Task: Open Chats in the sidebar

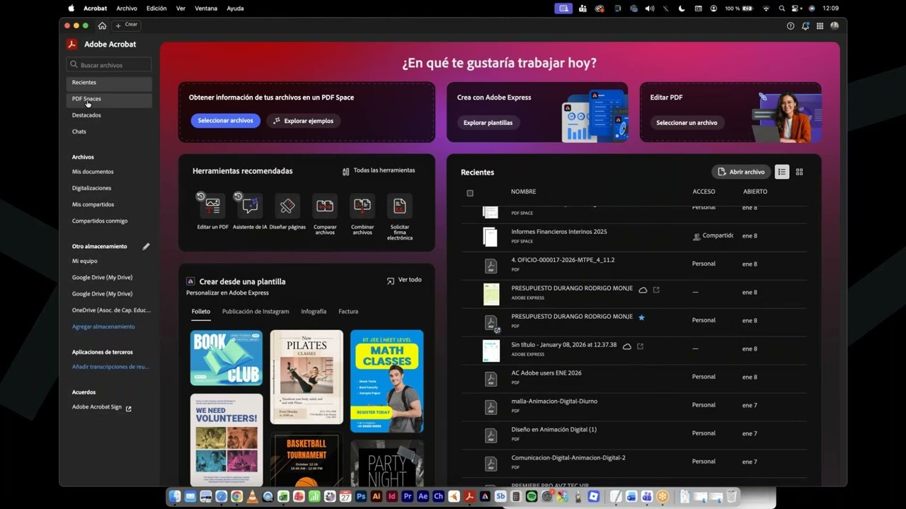Action: [79, 131]
